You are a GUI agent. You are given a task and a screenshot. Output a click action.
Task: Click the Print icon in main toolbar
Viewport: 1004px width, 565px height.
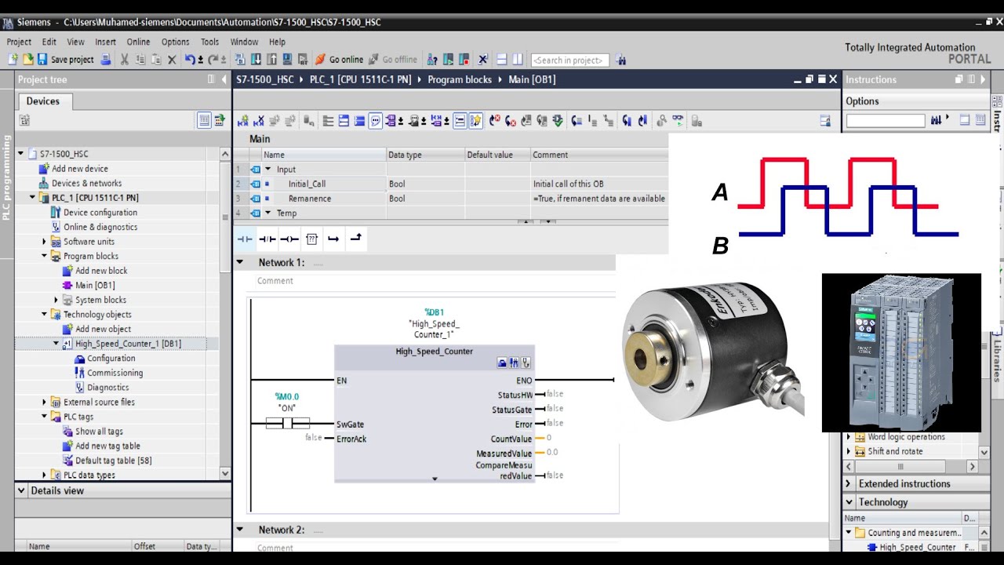click(x=105, y=60)
